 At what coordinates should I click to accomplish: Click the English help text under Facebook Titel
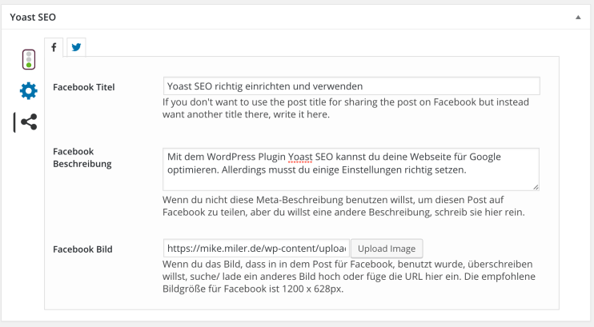(x=346, y=108)
